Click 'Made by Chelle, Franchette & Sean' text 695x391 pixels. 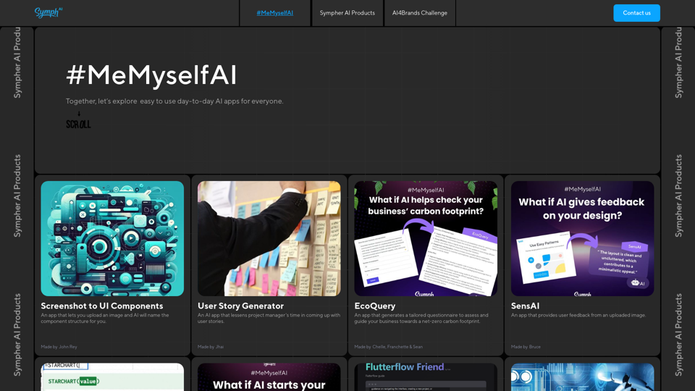(388, 347)
